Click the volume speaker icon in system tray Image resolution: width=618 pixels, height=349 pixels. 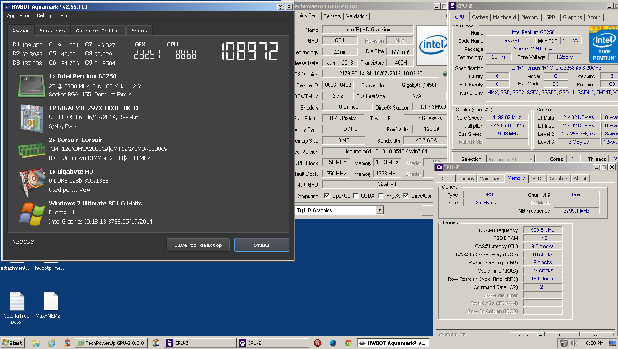(575, 343)
